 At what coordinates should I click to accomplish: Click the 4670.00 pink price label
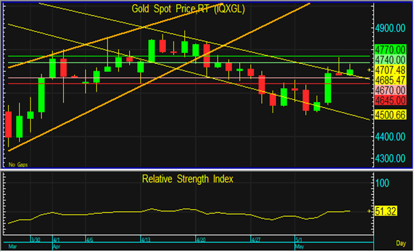tap(390, 90)
